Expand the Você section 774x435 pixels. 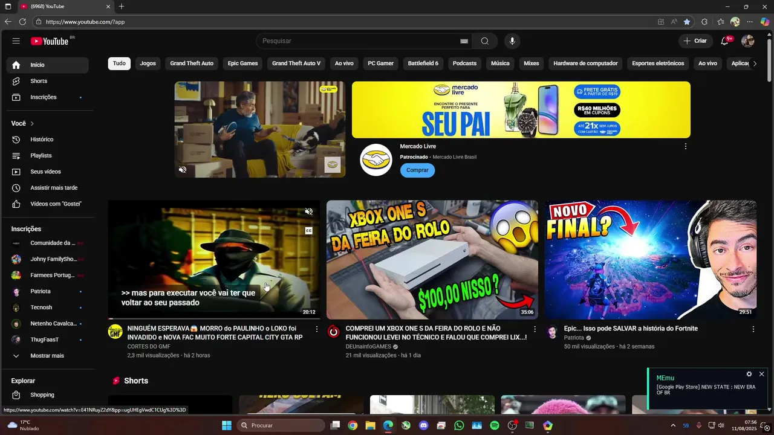pyautogui.click(x=22, y=123)
